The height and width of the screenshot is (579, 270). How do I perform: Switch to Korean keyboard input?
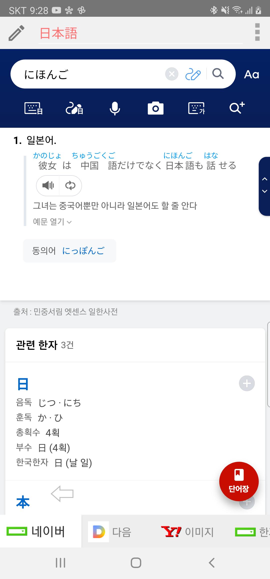[196, 108]
